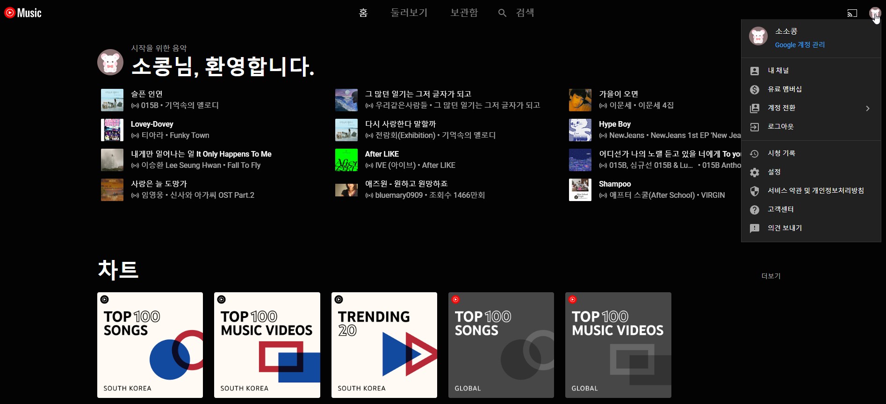
Task: Click the shield icon for 서비스 약관
Action: click(x=755, y=191)
